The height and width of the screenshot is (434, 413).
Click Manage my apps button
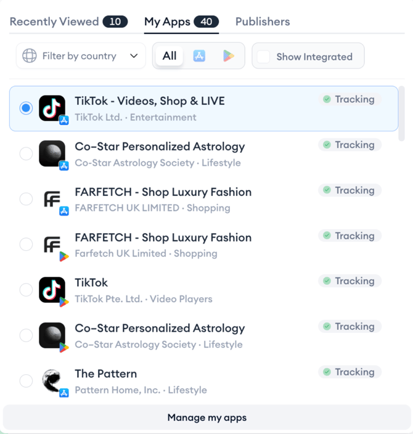206,417
